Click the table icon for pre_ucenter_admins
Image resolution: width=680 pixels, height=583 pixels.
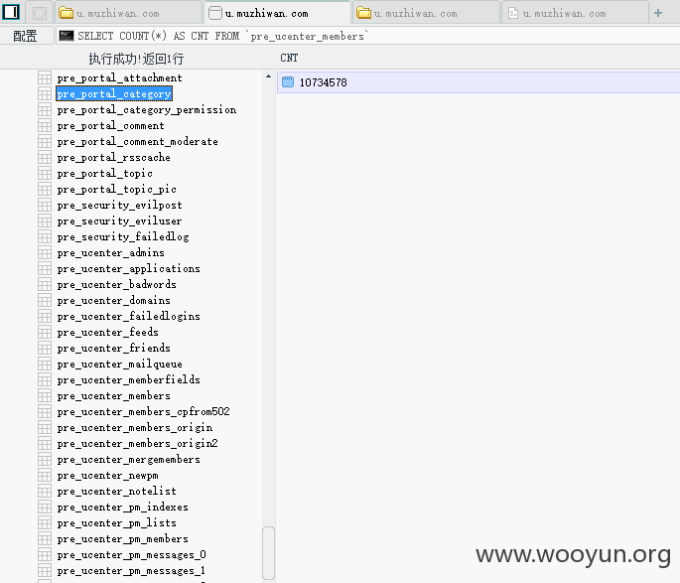point(45,253)
